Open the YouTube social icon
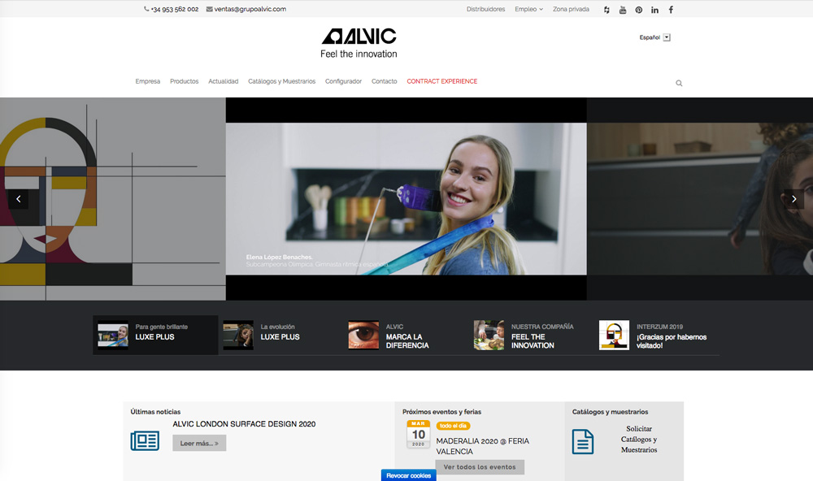813x481 pixels. [623, 10]
